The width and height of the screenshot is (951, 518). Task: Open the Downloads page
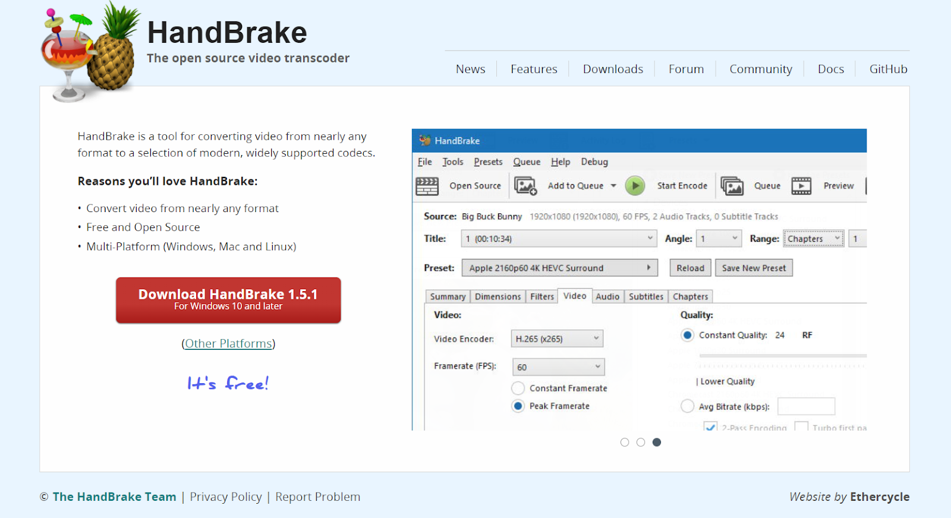613,69
